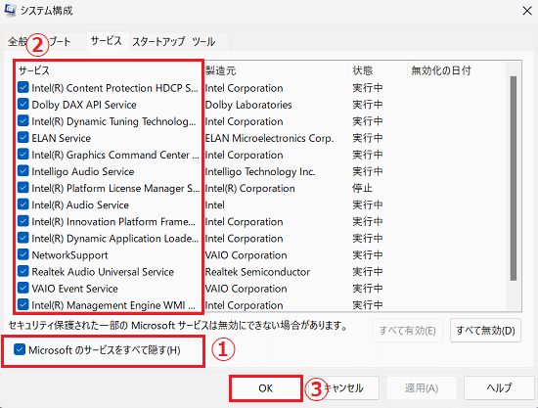Toggle the VAIO Event Service checkbox

point(23,289)
